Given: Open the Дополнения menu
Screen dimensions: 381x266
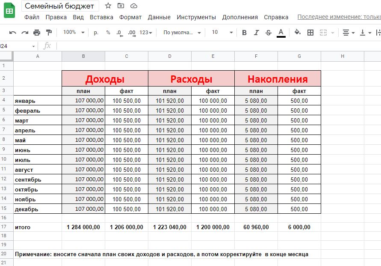Looking at the screenshot, I should tap(240, 17).
